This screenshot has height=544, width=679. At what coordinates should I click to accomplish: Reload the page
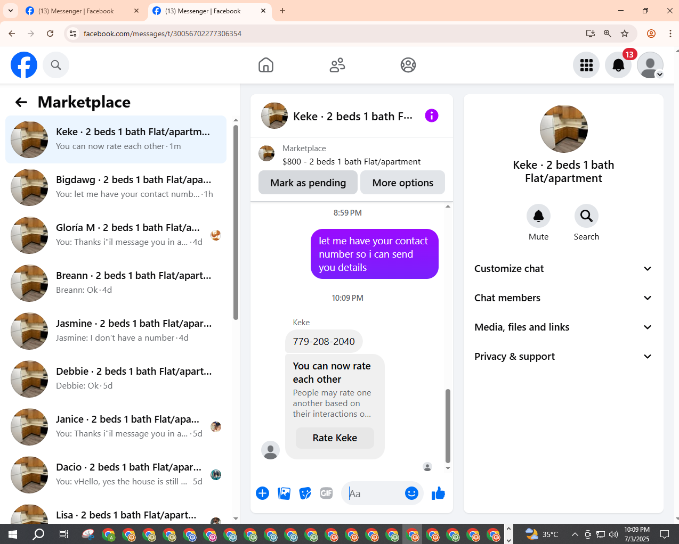coord(50,34)
